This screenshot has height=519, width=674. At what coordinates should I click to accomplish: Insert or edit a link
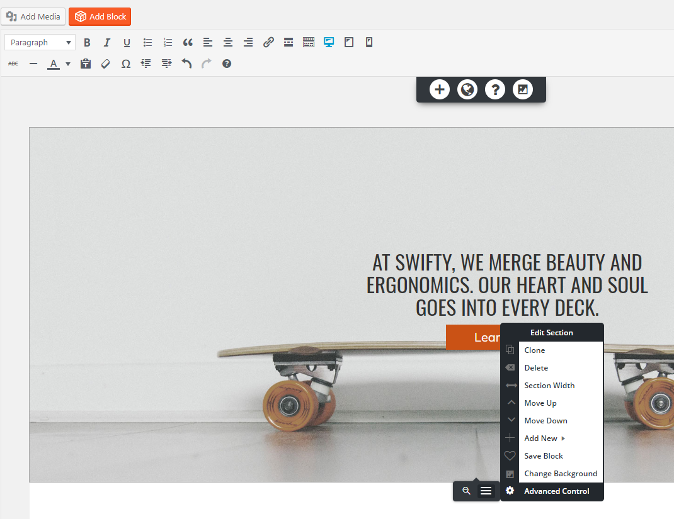[x=268, y=43]
